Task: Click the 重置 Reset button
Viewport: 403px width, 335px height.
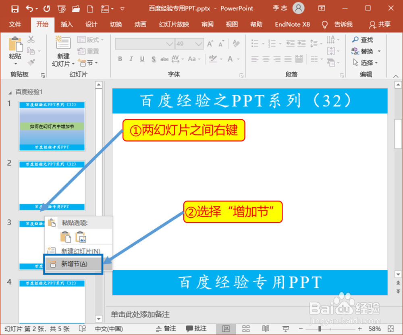Action: (88, 51)
